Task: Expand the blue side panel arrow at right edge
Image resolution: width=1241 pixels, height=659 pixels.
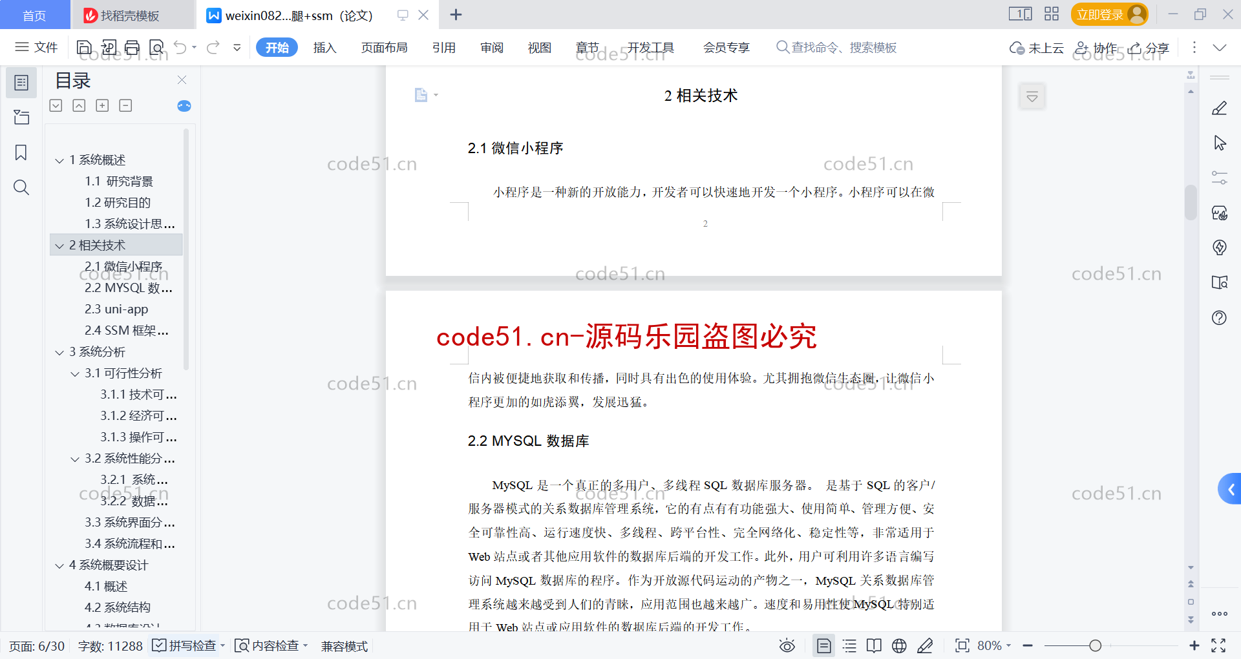Action: pyautogui.click(x=1230, y=489)
